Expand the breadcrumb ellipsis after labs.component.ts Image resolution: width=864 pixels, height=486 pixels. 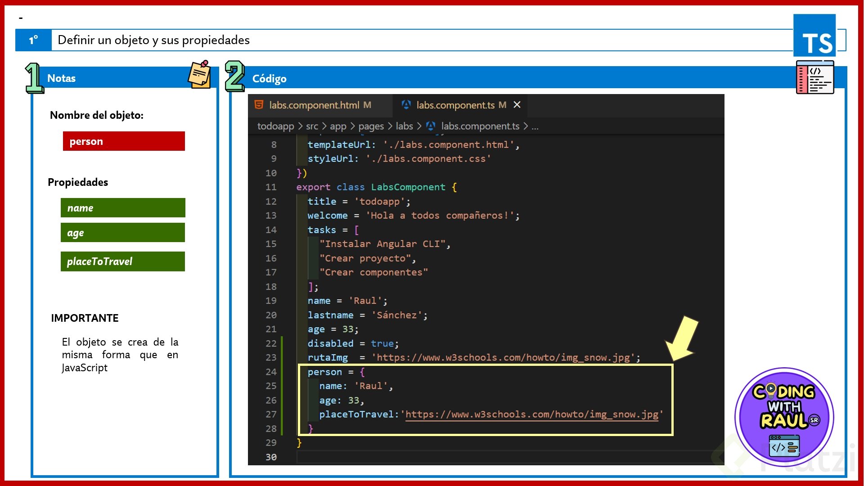coord(535,126)
